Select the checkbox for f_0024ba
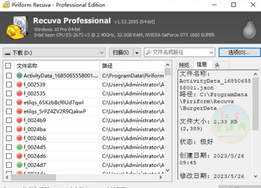261x188 pixels. coord(9,129)
